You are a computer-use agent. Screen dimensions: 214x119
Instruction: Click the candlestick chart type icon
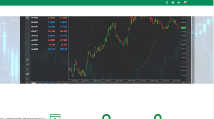pos(28,64)
